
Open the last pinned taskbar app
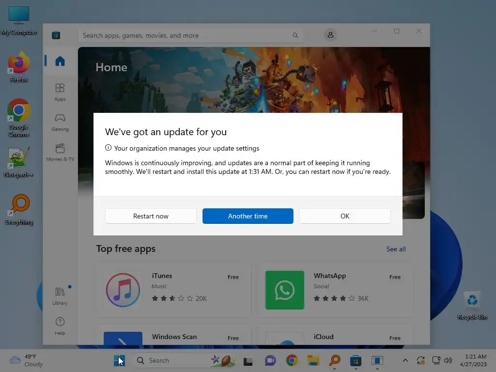click(377, 360)
